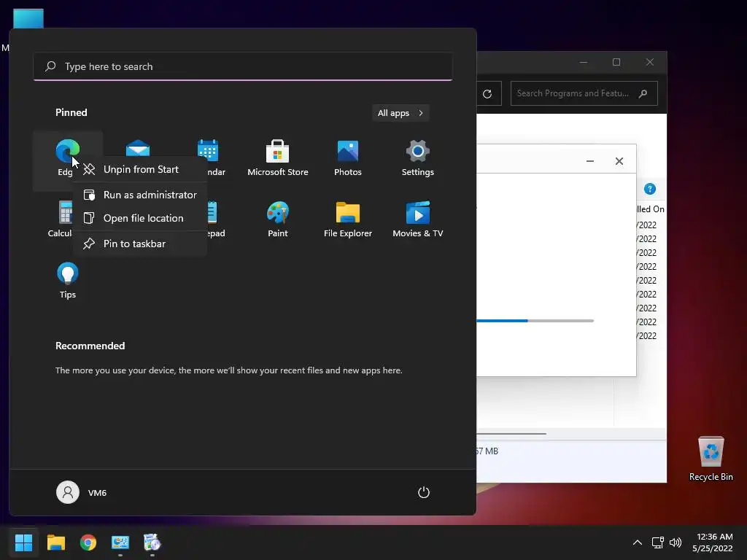The width and height of the screenshot is (747, 560).
Task: Switch to the installer taskbar icon
Action: (152, 542)
